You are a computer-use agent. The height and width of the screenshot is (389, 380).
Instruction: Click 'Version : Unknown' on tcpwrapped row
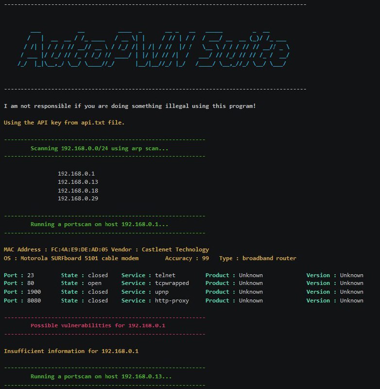pos(335,283)
